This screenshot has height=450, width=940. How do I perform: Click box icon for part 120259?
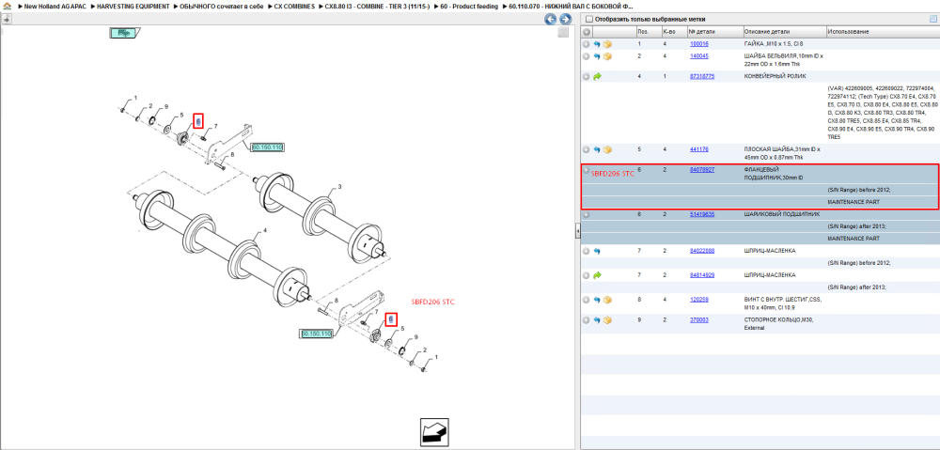click(607, 300)
